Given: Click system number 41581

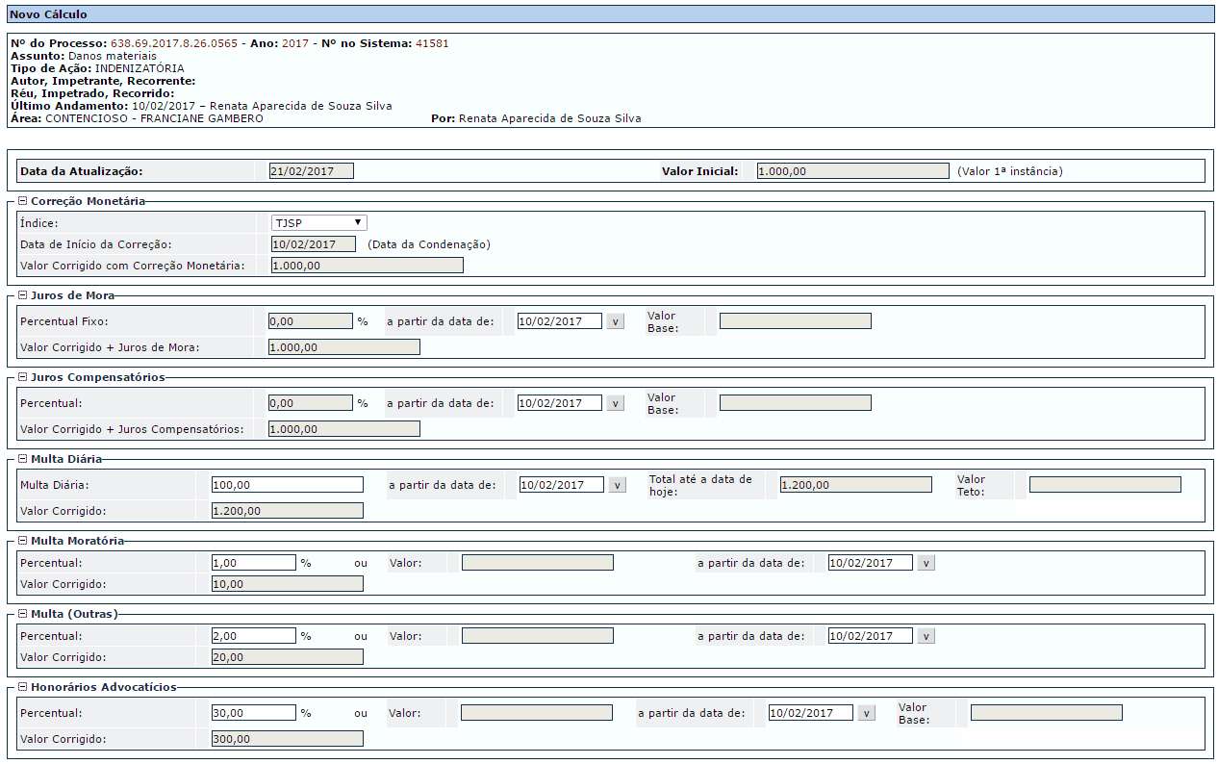Looking at the screenshot, I should tap(432, 43).
